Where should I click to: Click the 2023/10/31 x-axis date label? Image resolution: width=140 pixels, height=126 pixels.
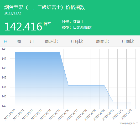click(108, 115)
